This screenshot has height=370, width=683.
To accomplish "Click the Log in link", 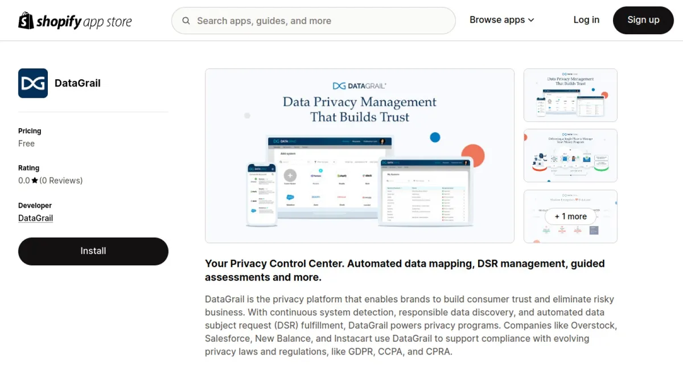I will tap(586, 20).
